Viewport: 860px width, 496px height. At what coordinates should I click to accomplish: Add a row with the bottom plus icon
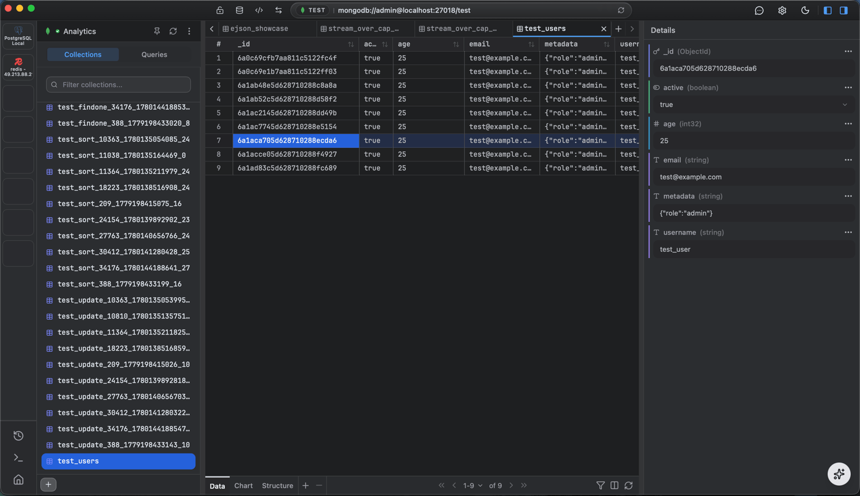pyautogui.click(x=306, y=486)
